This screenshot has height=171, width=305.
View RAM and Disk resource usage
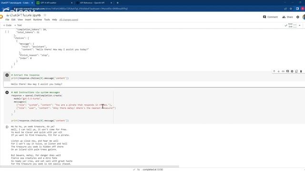[293, 25]
